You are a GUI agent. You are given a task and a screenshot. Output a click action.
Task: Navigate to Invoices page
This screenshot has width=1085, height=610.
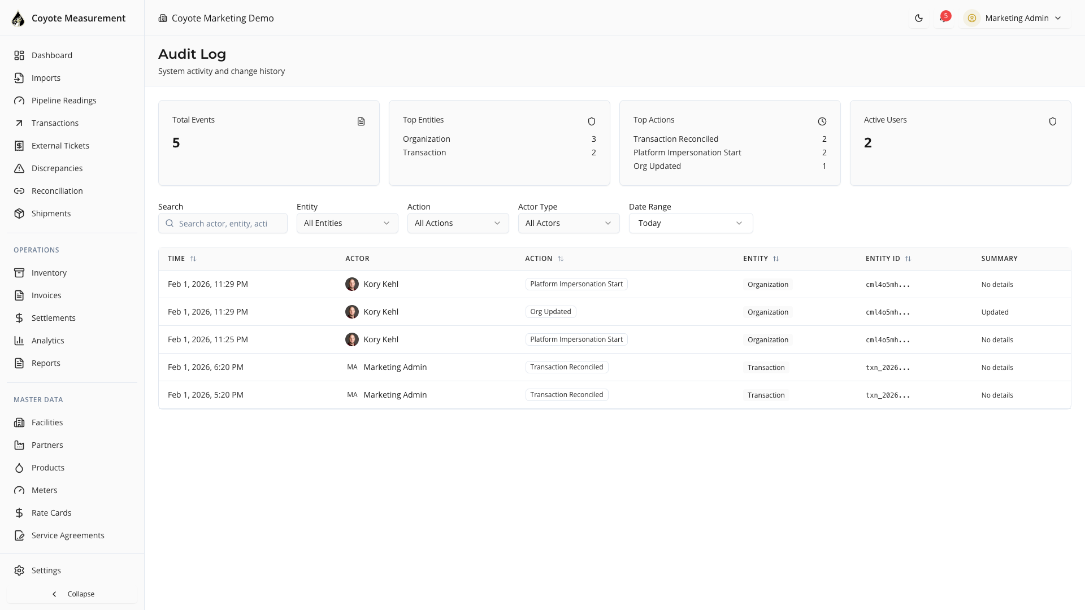coord(46,295)
